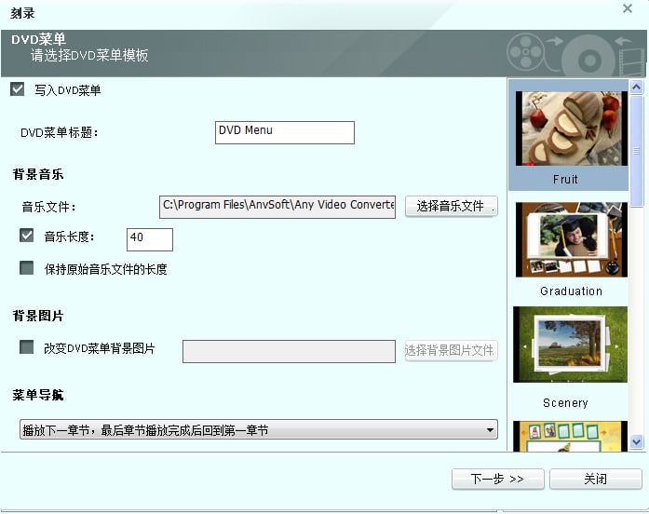The width and height of the screenshot is (649, 514).
Task: Click the Graduation template label
Action: 571,291
